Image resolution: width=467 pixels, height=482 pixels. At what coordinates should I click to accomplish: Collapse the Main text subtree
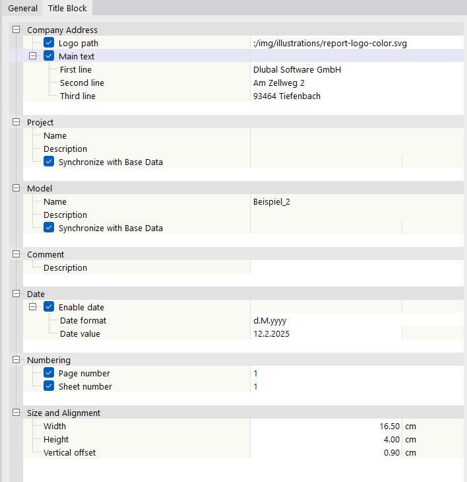[33, 56]
